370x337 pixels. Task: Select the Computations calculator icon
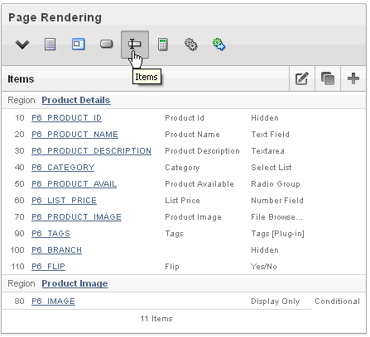click(163, 45)
